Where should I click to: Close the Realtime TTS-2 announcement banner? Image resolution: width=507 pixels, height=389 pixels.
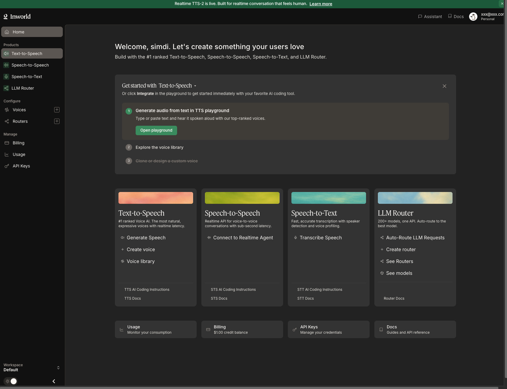click(502, 4)
